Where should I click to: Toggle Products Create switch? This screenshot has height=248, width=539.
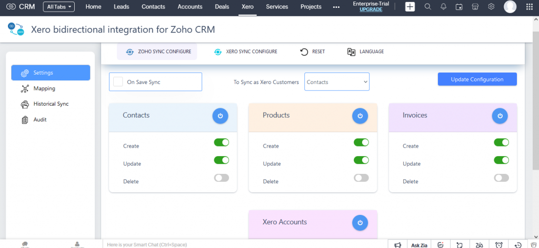point(361,142)
